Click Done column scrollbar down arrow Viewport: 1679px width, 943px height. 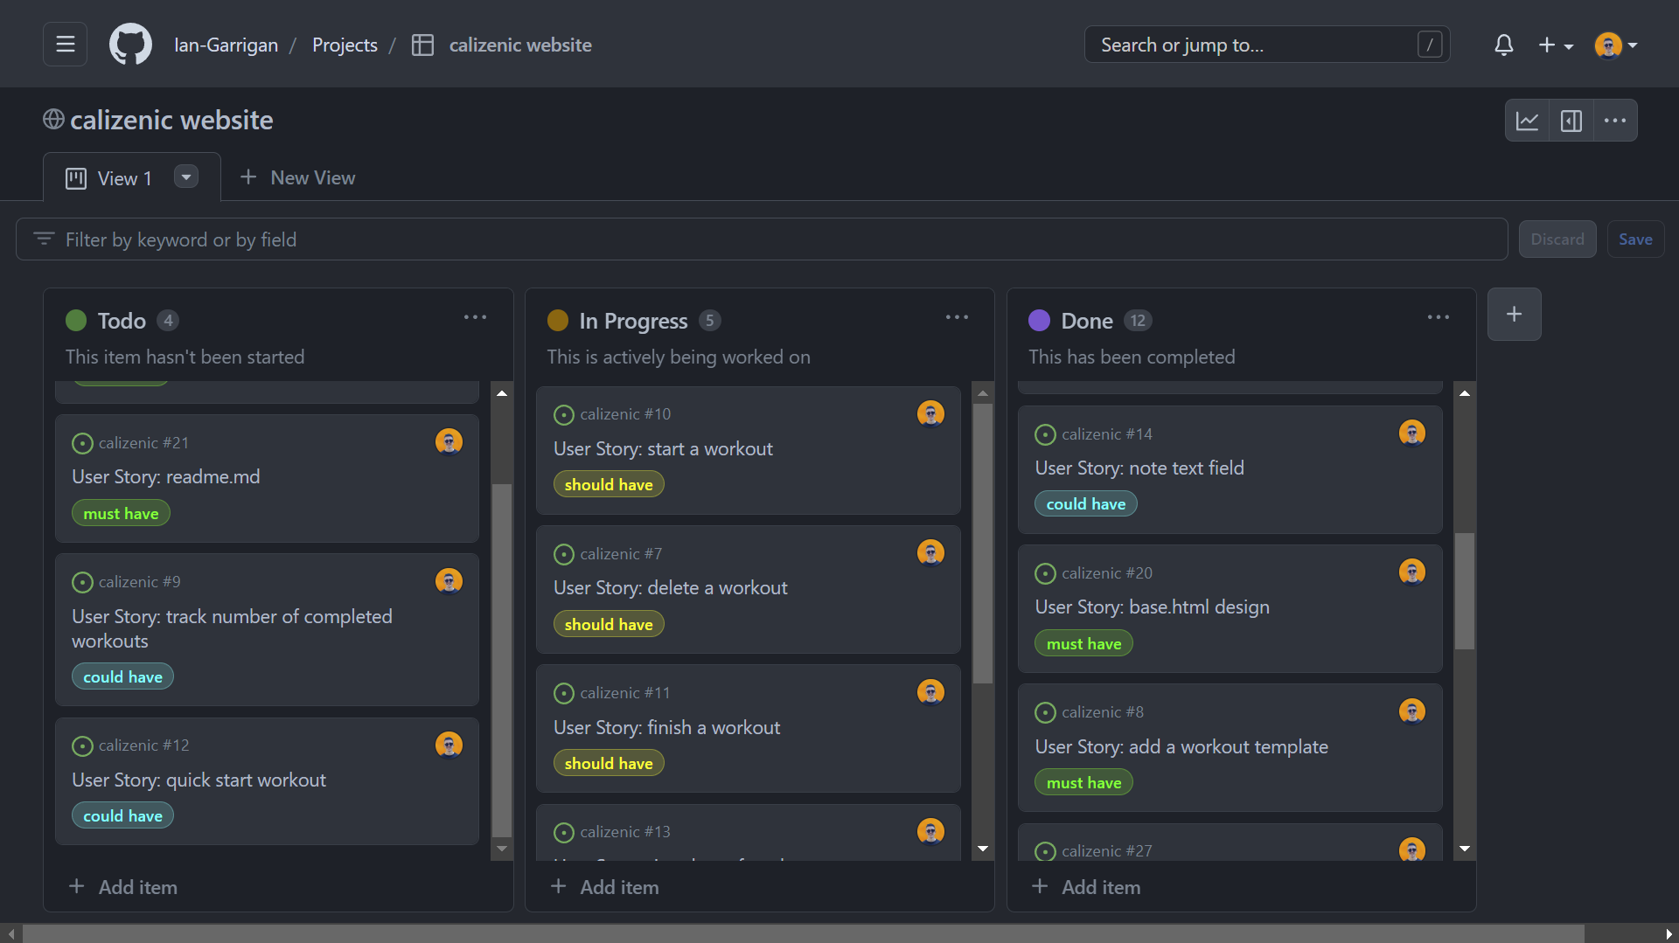pos(1465,849)
